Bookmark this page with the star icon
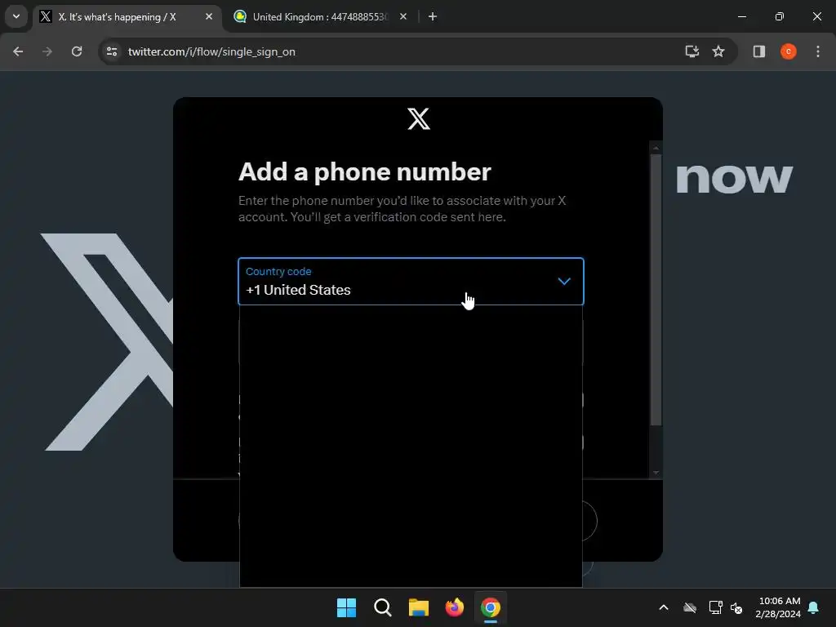 [x=718, y=51]
